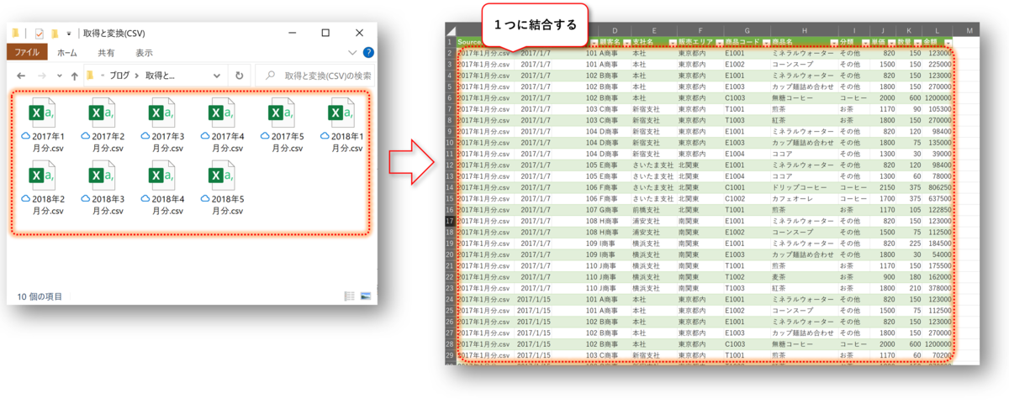This screenshot has height=414, width=1009.
Task: Click T1002 product code cell
Action: (748, 277)
